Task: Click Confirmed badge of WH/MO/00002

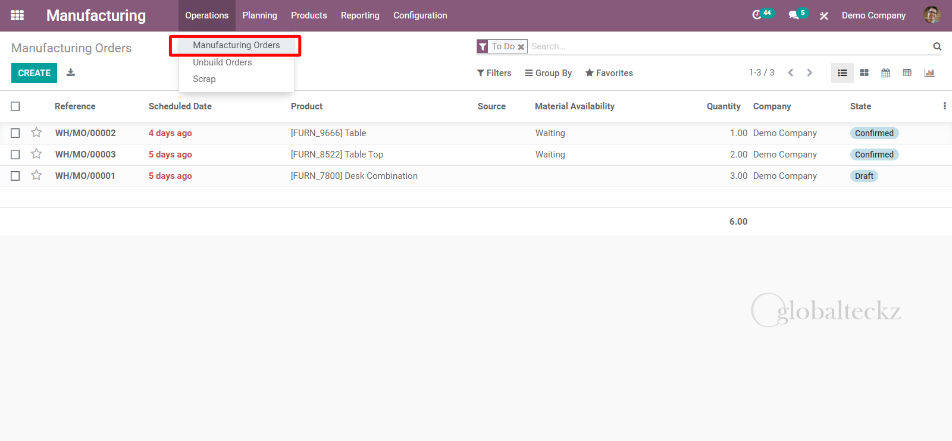Action: click(x=874, y=133)
